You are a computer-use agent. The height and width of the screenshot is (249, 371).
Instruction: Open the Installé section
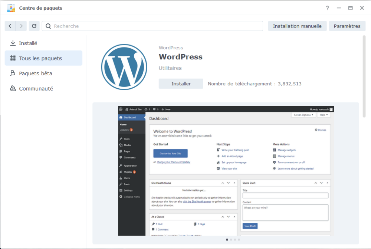pos(43,43)
